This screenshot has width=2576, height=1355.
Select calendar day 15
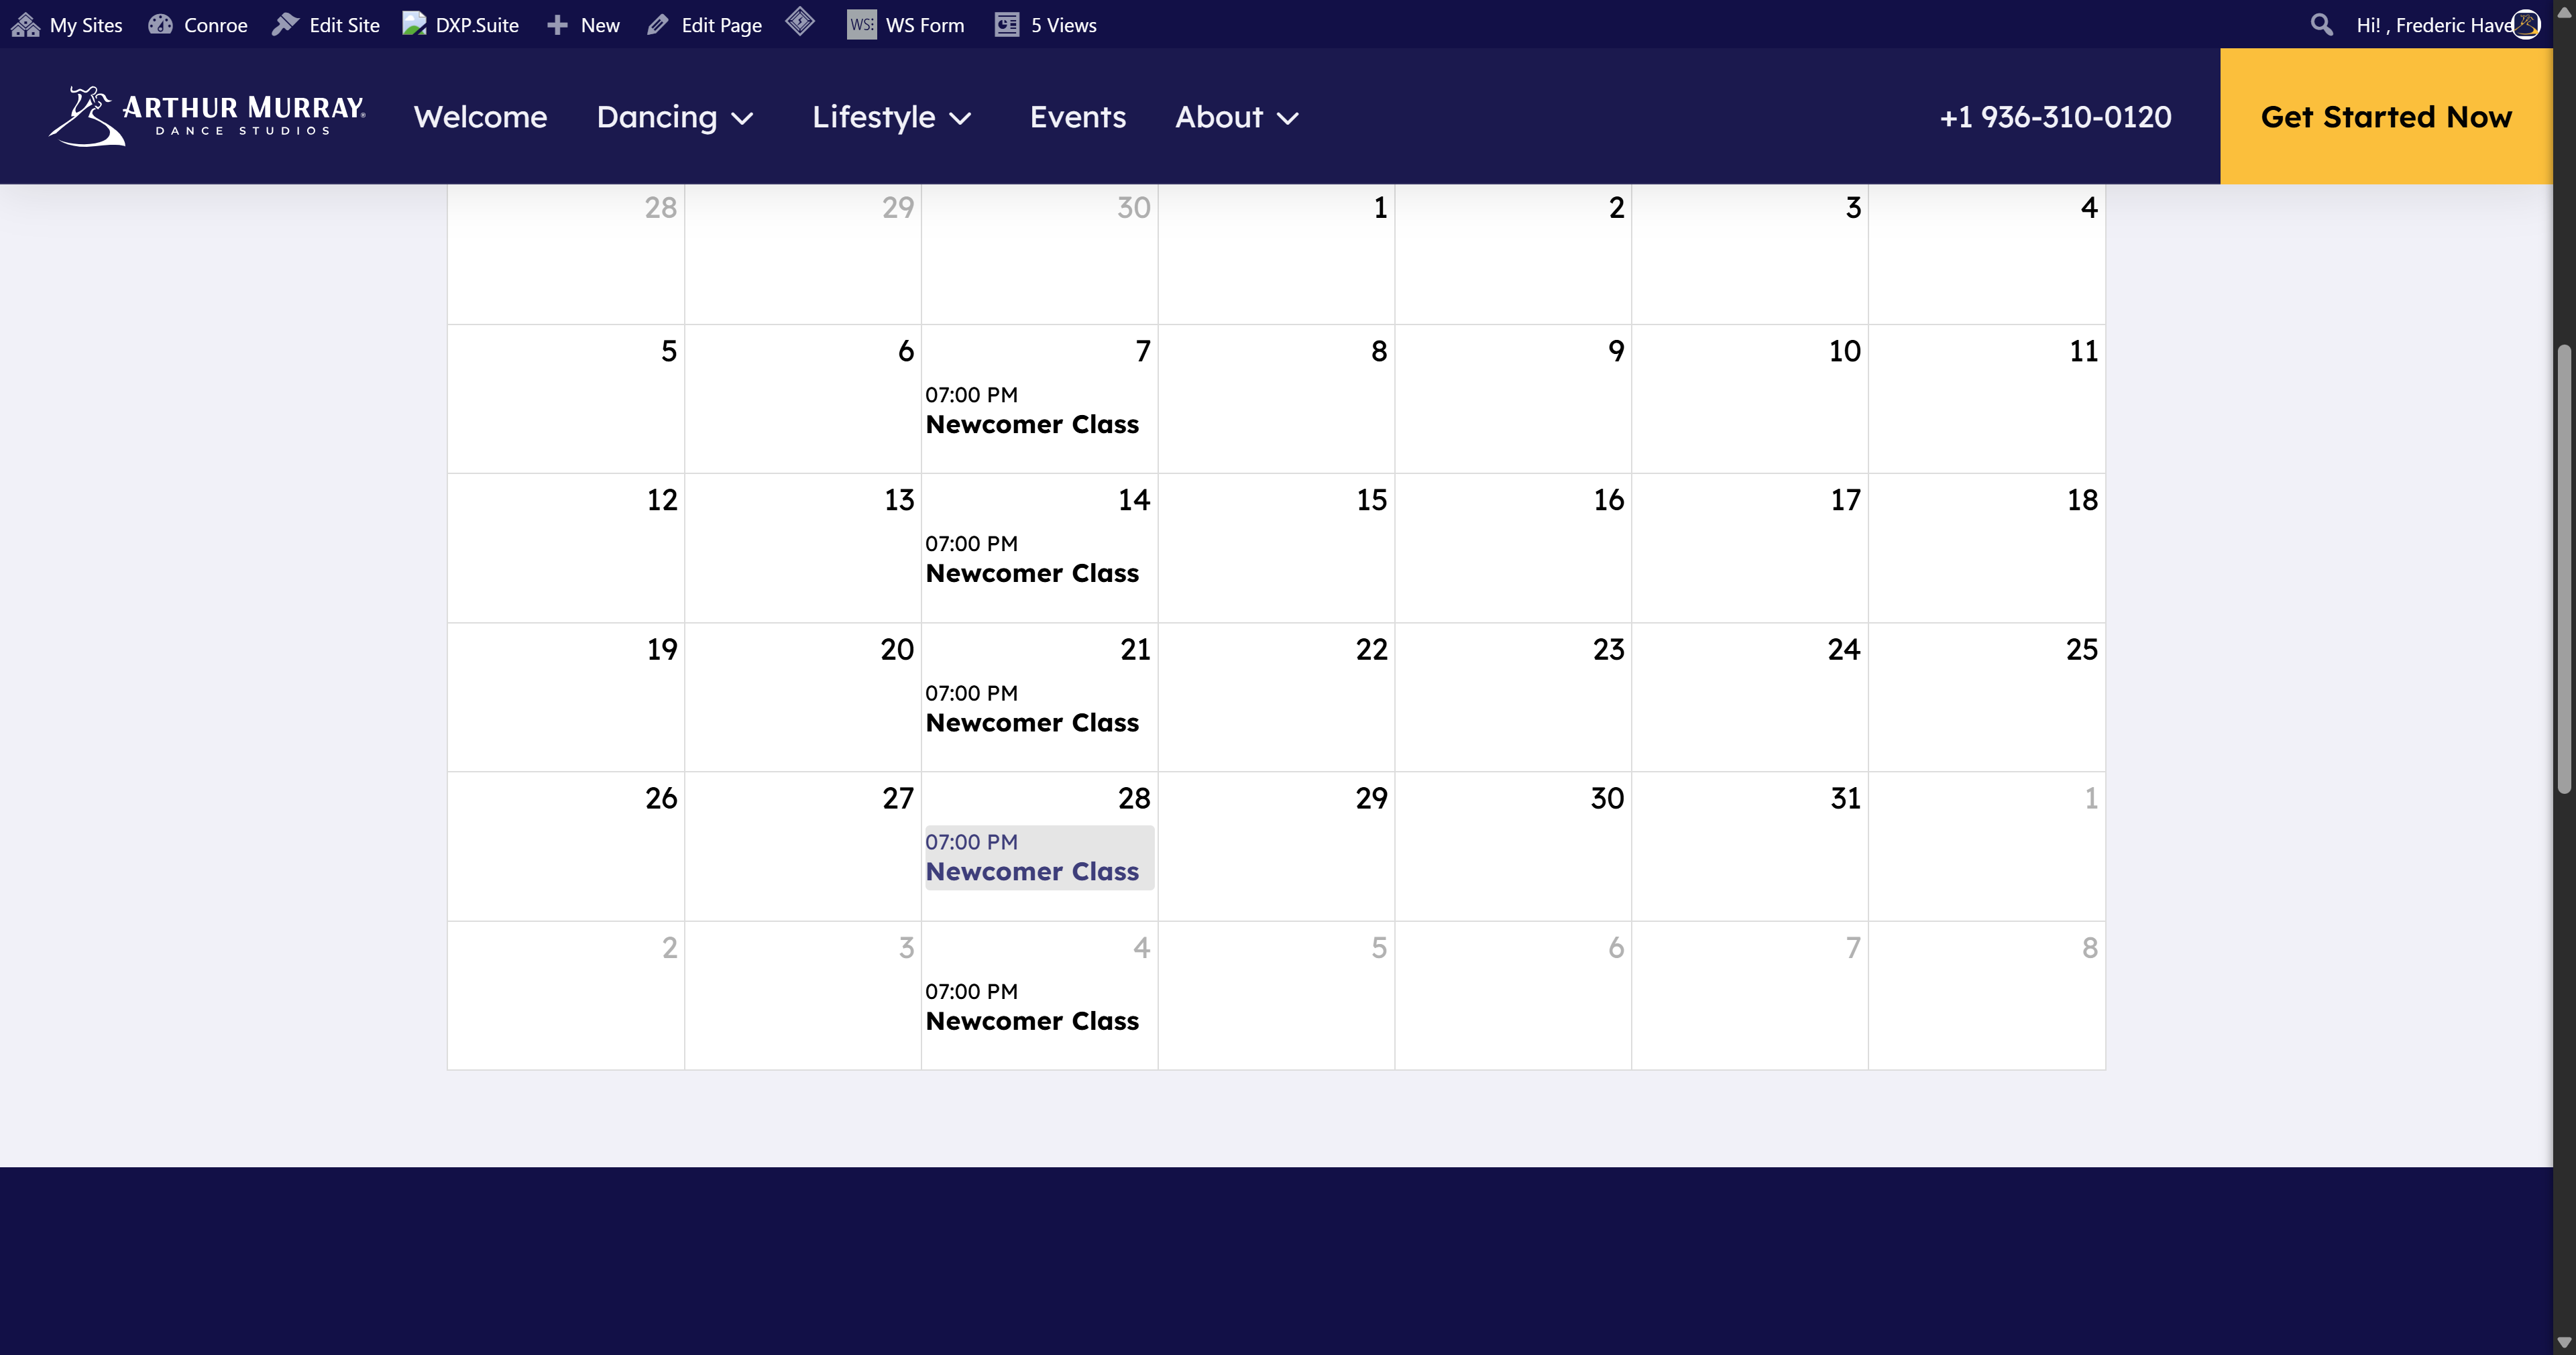pyautogui.click(x=1371, y=500)
